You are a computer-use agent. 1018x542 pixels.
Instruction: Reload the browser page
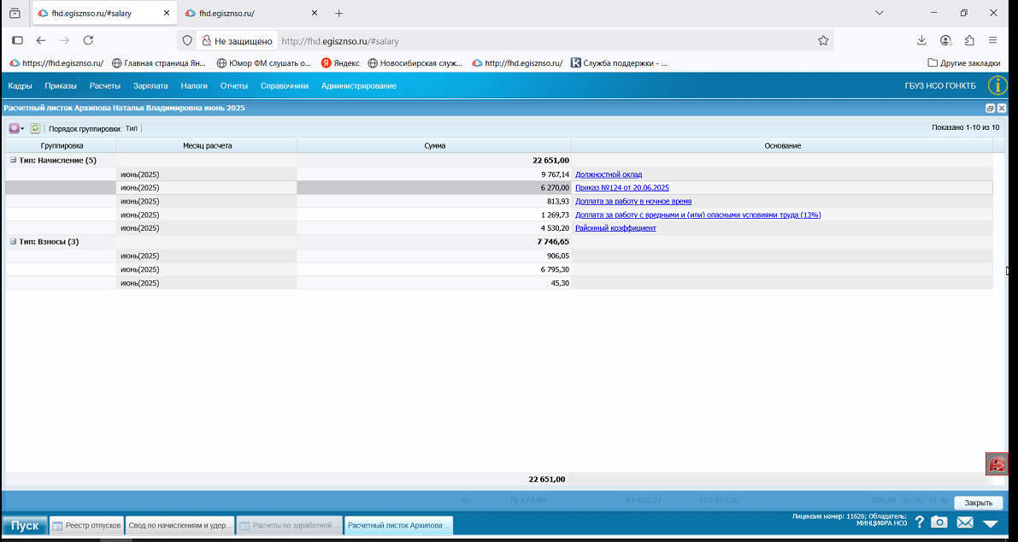88,40
